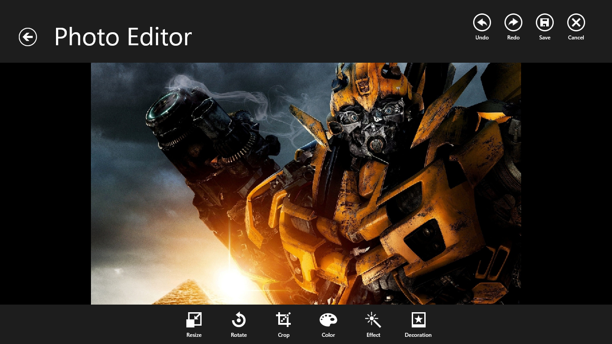The image size is (612, 344).
Task: Redo the reverted edit
Action: [x=513, y=22]
